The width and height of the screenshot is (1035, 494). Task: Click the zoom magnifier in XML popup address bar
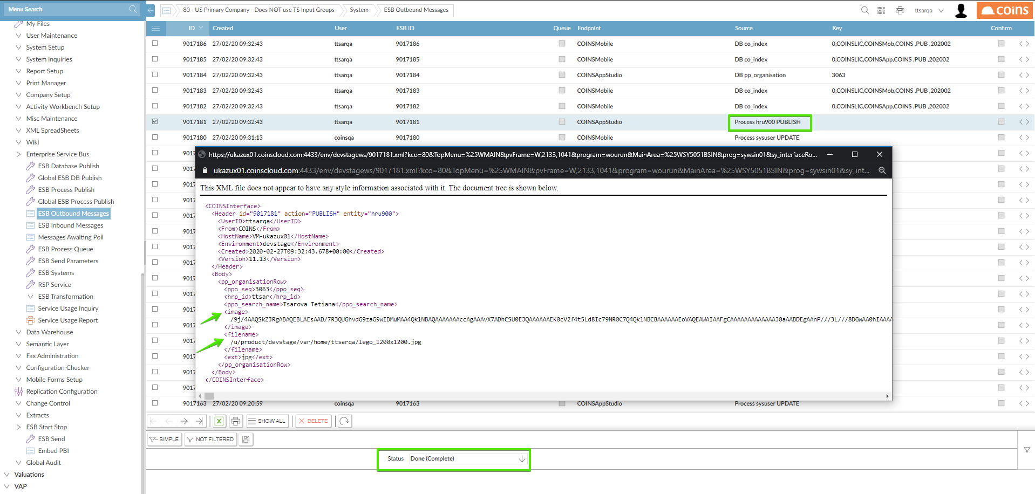[x=882, y=170]
